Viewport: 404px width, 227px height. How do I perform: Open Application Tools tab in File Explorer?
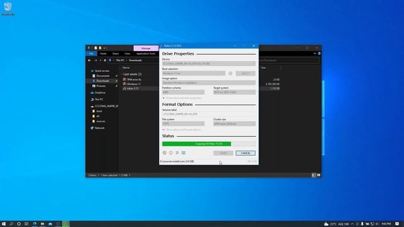146,54
